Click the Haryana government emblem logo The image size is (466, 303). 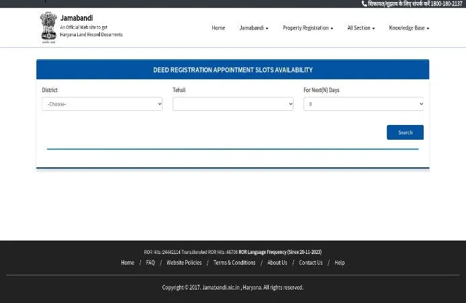pos(48,28)
